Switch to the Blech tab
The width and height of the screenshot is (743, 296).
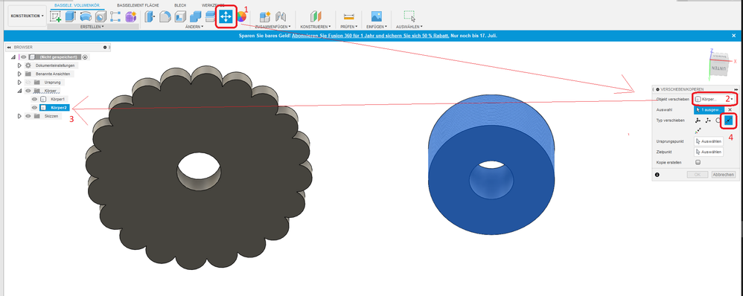180,4
